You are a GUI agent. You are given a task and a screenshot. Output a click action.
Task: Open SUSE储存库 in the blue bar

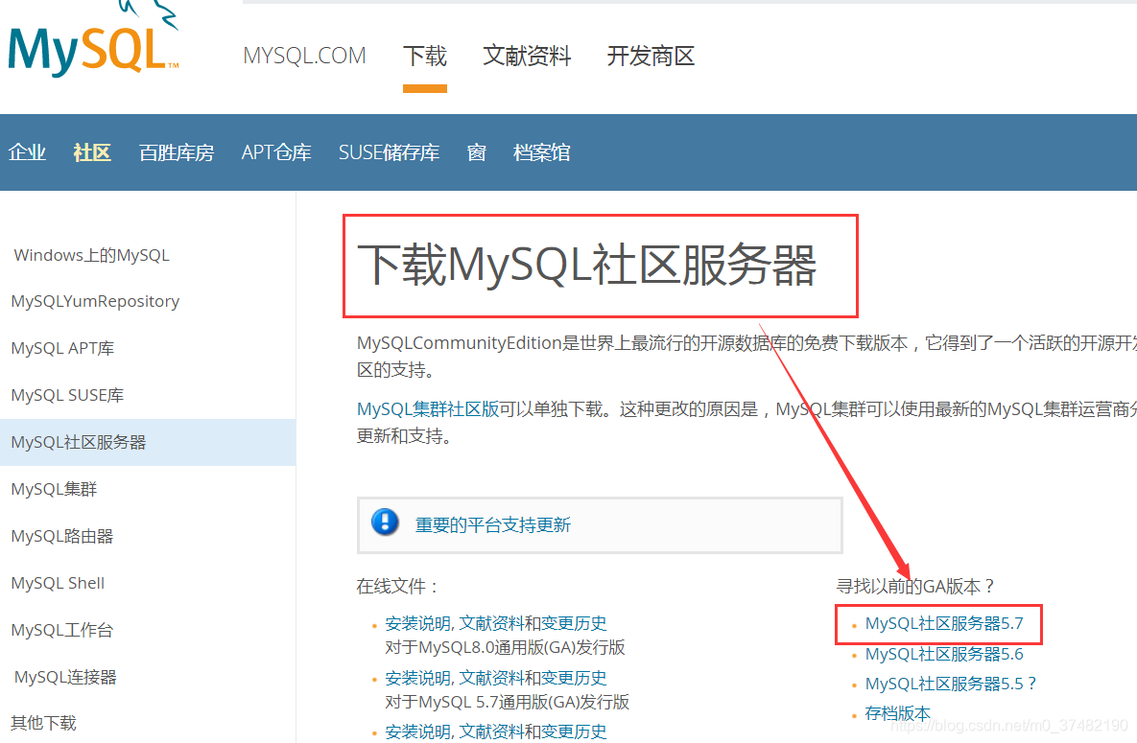point(389,152)
